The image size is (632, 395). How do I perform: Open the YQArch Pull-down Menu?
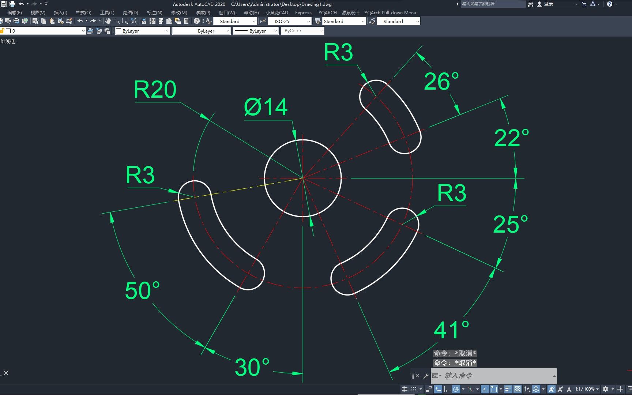click(390, 12)
